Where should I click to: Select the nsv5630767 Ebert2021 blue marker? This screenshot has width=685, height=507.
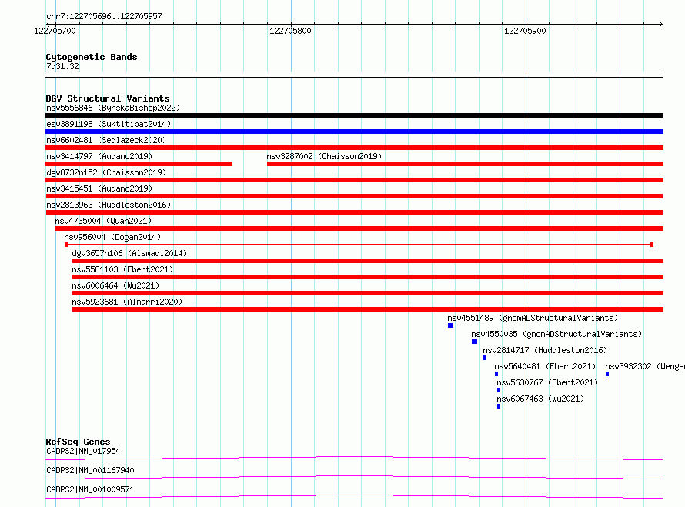pyautogui.click(x=499, y=390)
